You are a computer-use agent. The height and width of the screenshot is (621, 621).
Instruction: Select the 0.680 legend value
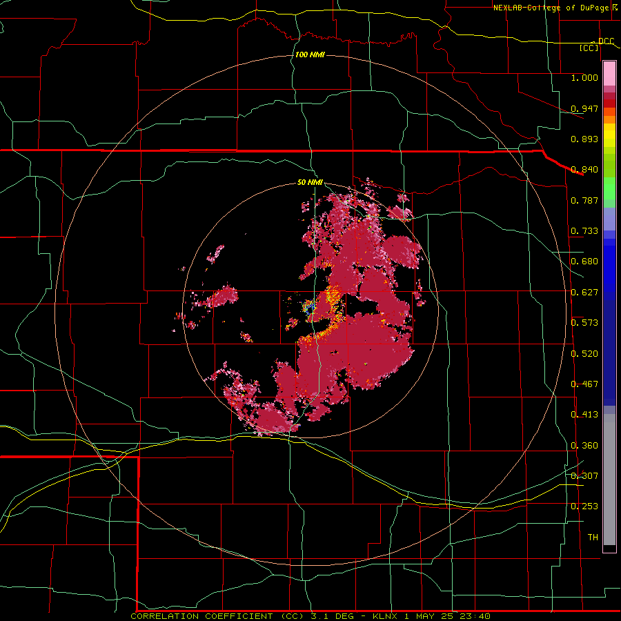click(584, 262)
